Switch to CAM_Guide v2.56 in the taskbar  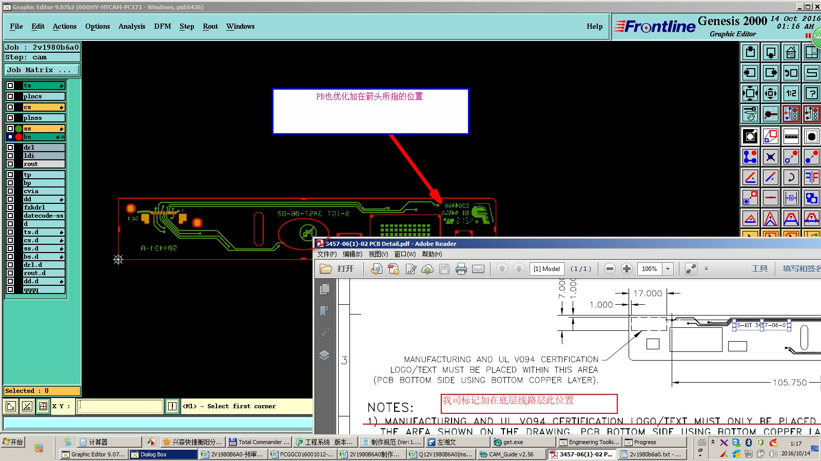tap(511, 454)
